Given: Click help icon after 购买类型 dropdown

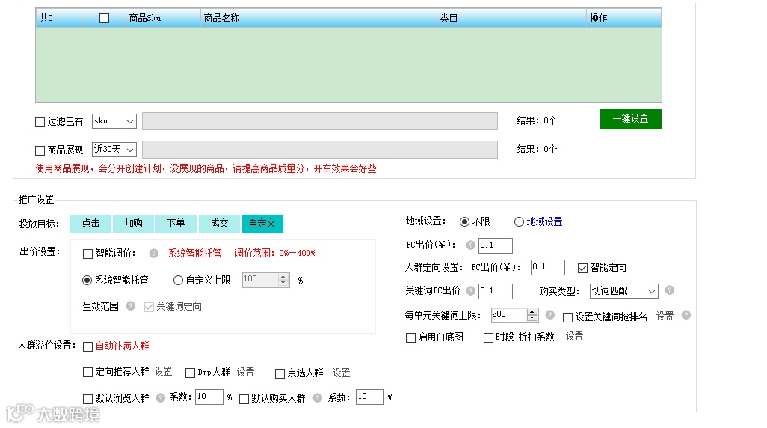Looking at the screenshot, I should click(670, 290).
